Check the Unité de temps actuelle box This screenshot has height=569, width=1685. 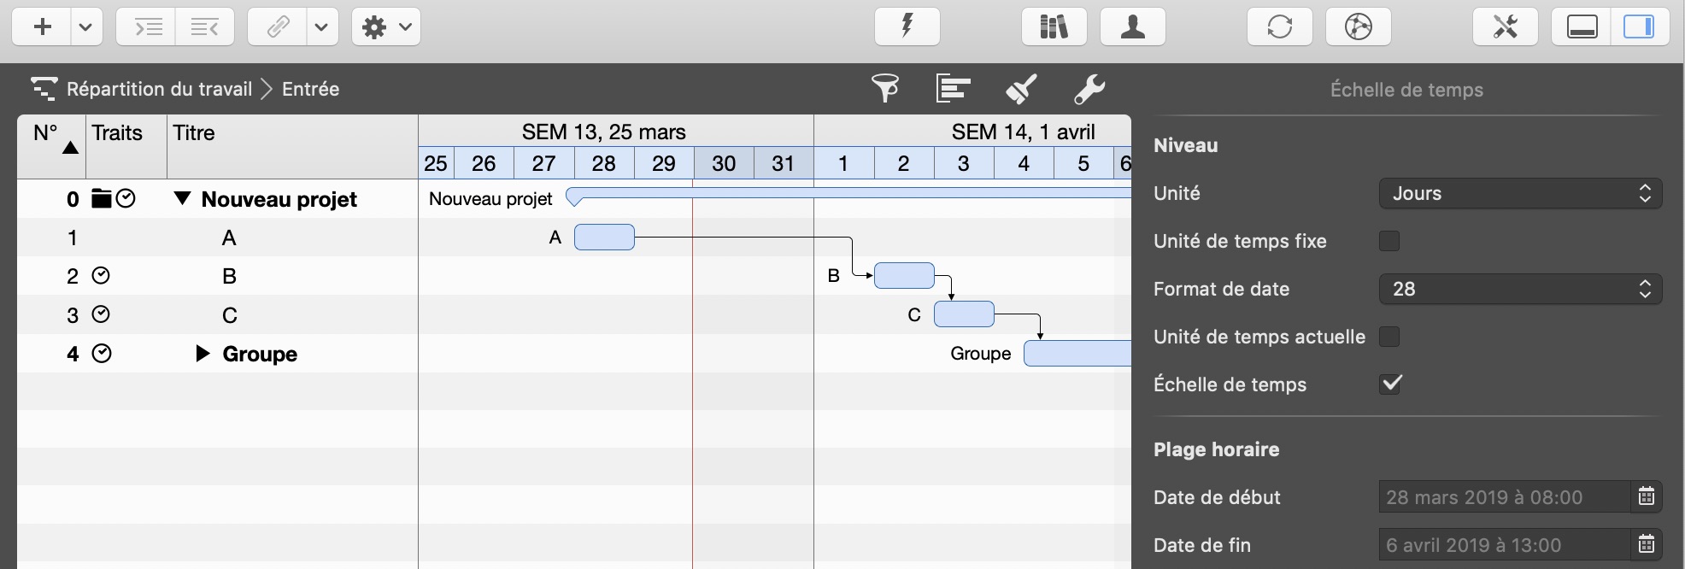pos(1389,337)
